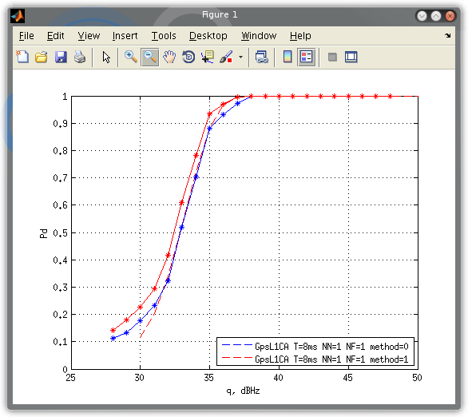Select the Zoom In magnifier tool

[x=130, y=57]
